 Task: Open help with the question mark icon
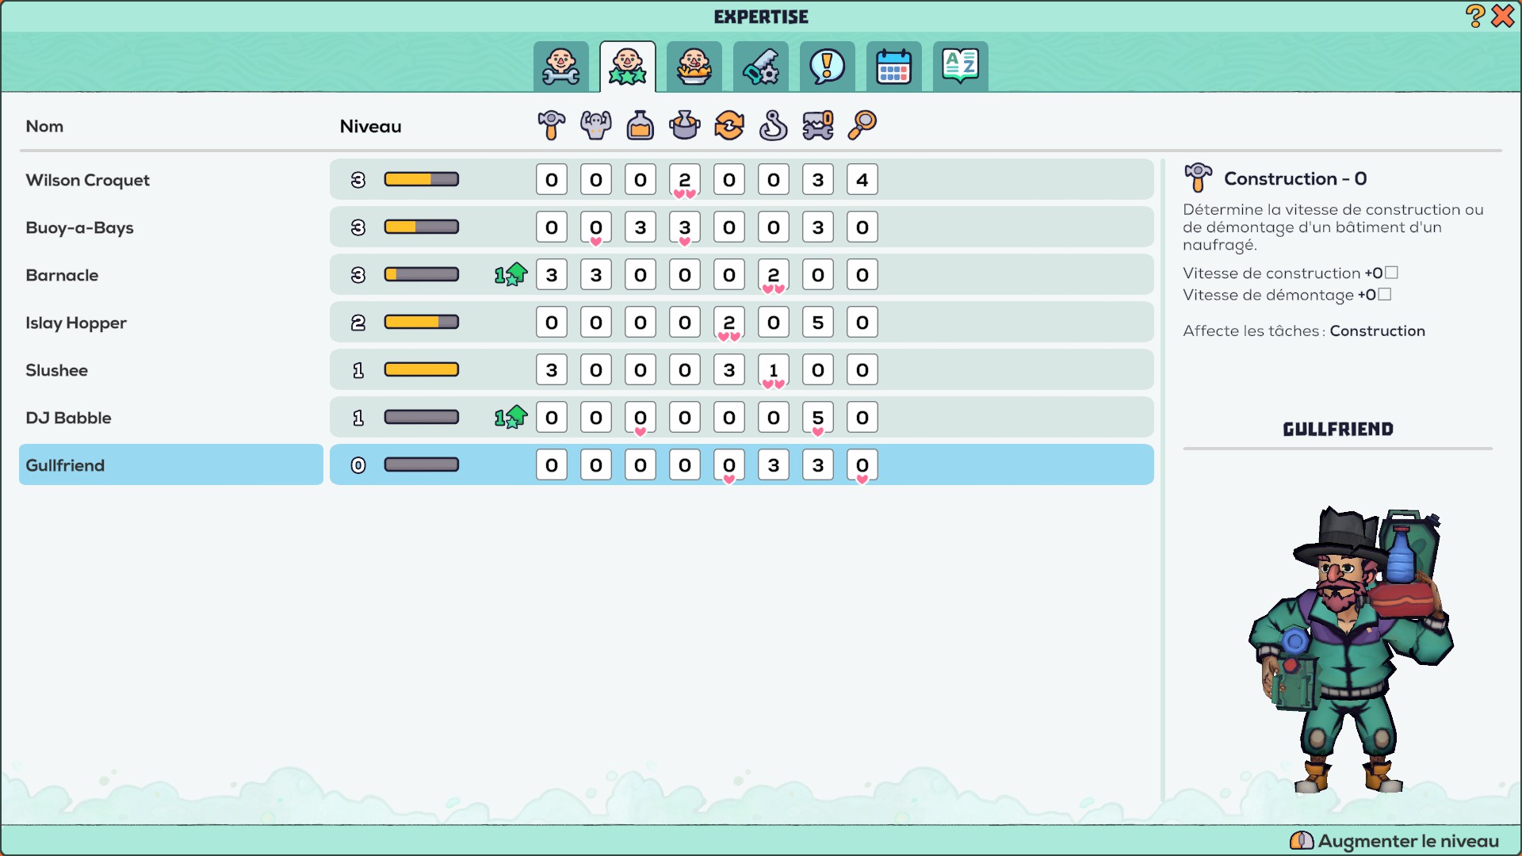(x=1474, y=16)
